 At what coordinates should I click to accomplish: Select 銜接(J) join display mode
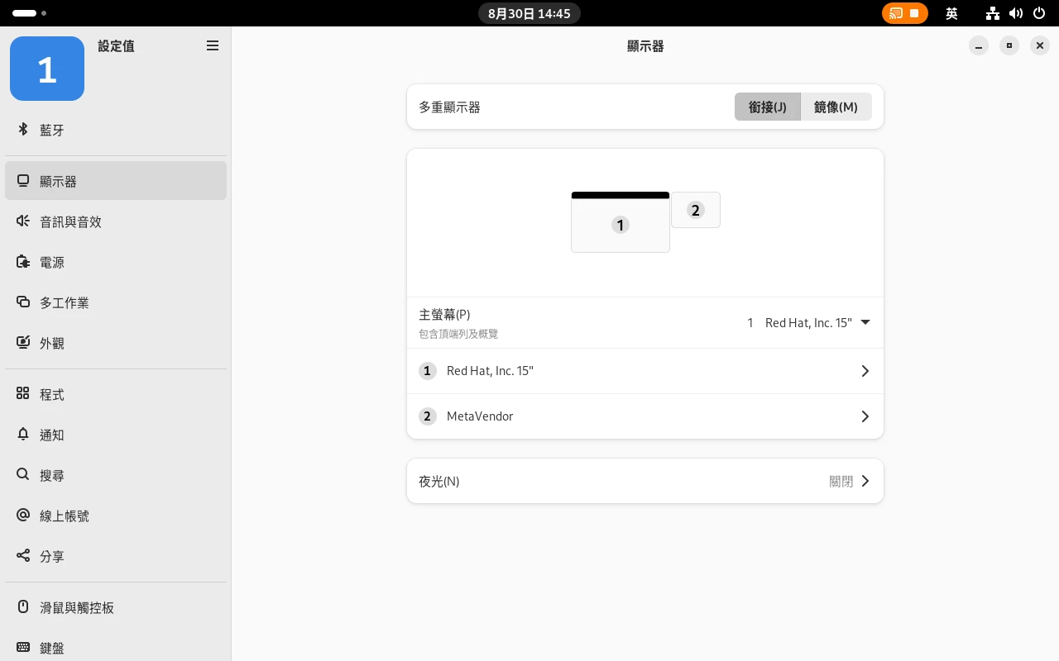click(x=767, y=107)
